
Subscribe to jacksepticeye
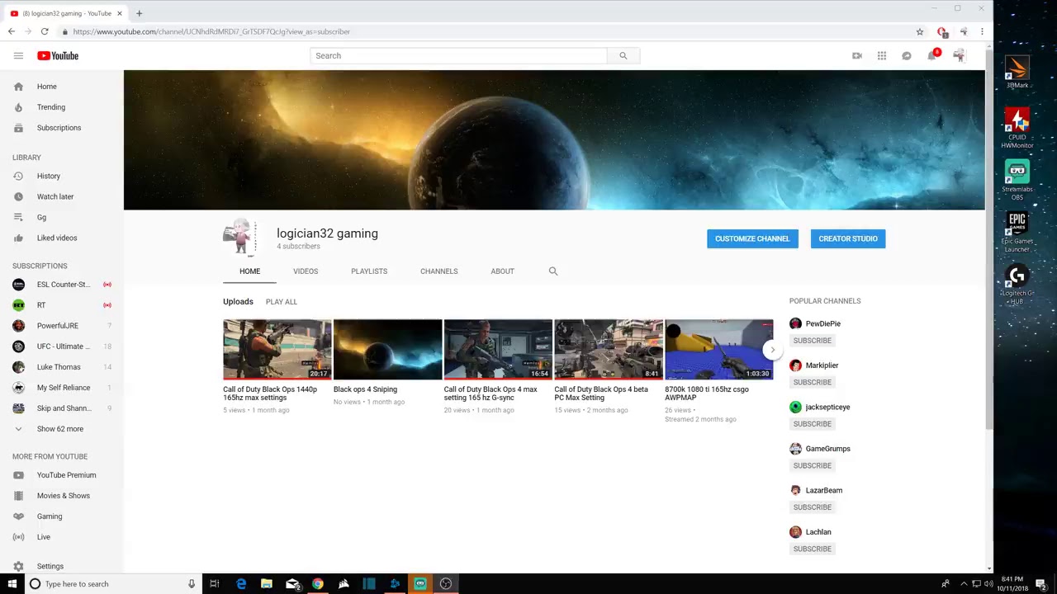click(813, 424)
